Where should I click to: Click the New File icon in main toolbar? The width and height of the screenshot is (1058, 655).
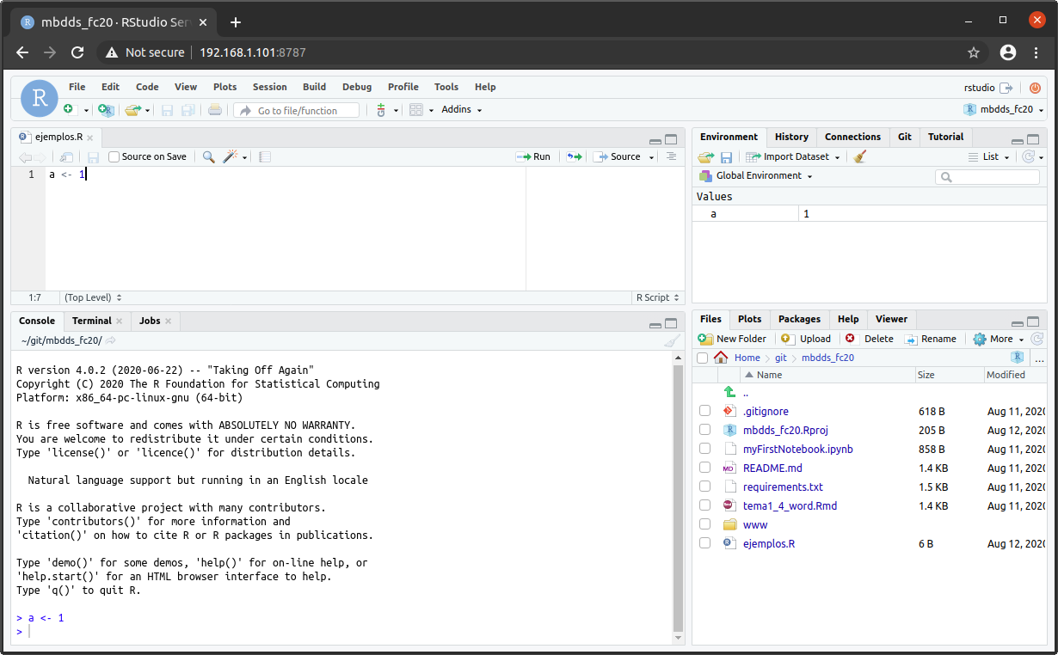coord(70,110)
